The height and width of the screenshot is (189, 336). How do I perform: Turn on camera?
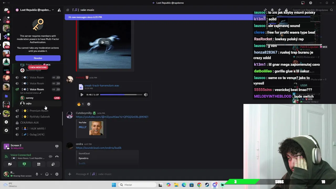pyautogui.click(x=10, y=164)
